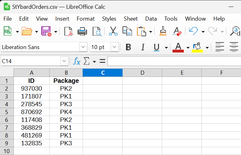Select column D header

click(142, 72)
